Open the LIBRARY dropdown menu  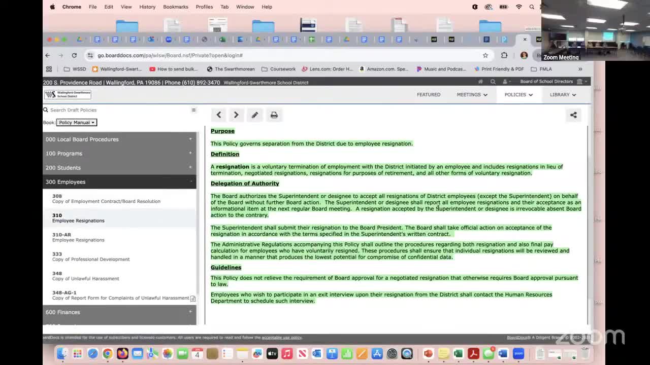pyautogui.click(x=563, y=94)
